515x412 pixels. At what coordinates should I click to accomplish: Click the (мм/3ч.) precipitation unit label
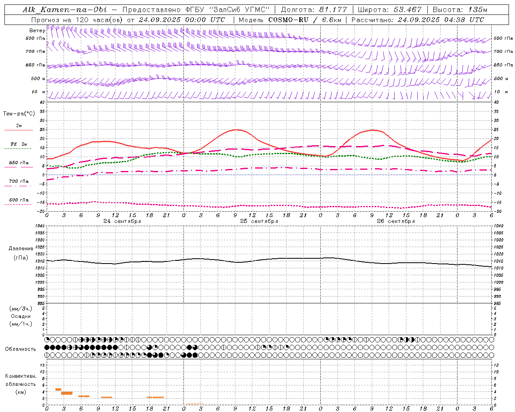pyautogui.click(x=21, y=309)
